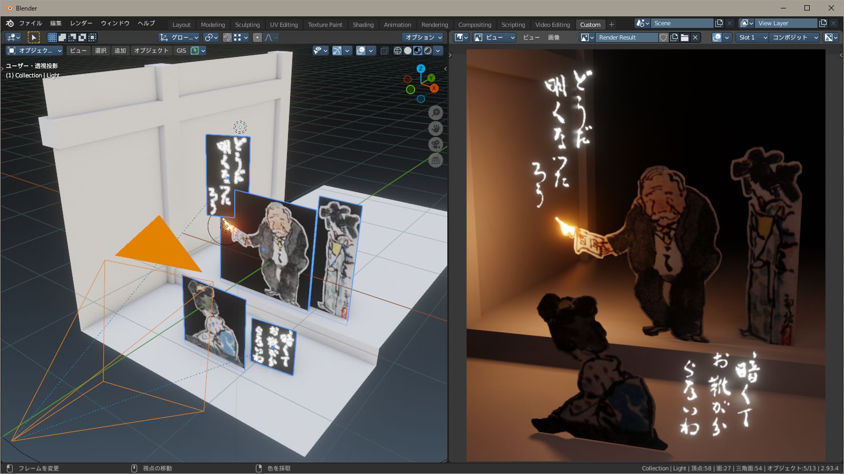Click the View Layer name field
This screenshot has width=844, height=474.
click(787, 23)
